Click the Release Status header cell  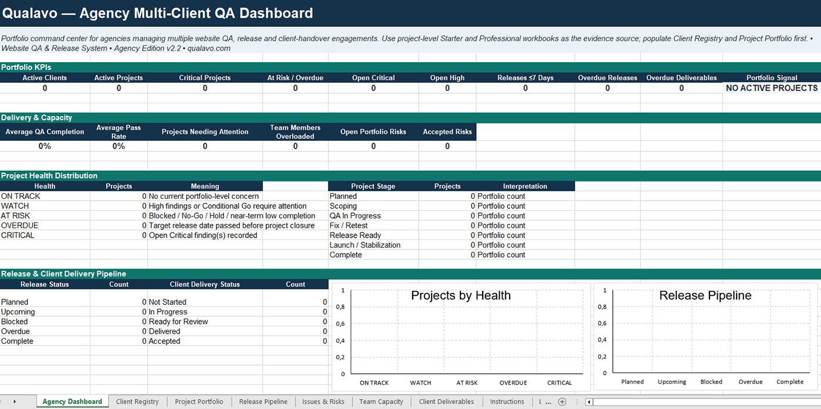tap(45, 284)
